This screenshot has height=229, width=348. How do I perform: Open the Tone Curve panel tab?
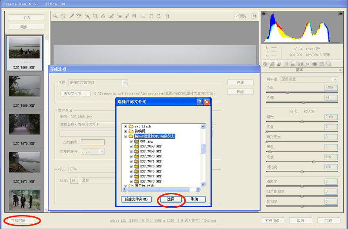click(x=272, y=64)
